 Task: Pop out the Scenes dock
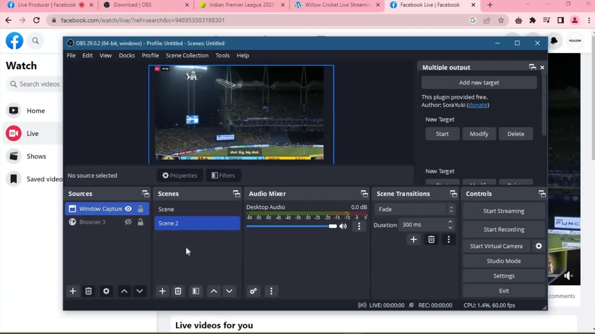[x=236, y=193]
